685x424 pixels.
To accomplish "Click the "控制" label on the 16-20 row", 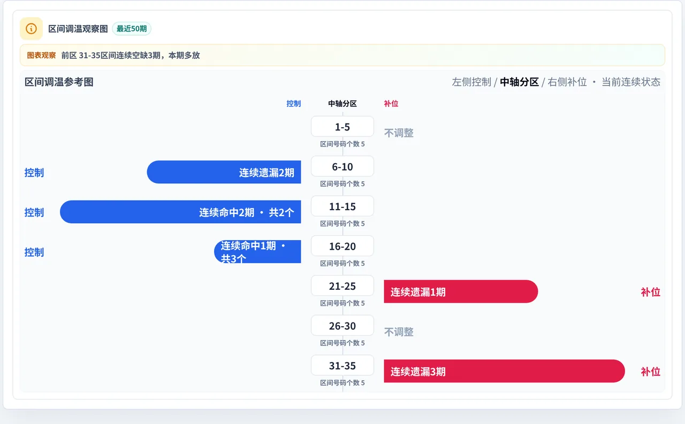I will 34,252.
